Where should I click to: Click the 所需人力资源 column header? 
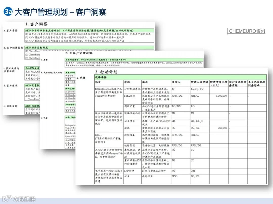click(x=200, y=83)
